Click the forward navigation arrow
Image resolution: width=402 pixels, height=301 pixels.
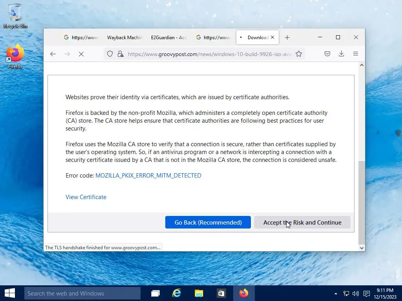coord(67,54)
